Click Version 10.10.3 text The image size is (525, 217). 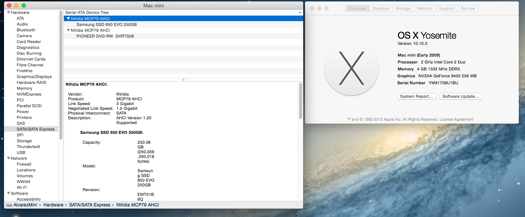click(412, 43)
